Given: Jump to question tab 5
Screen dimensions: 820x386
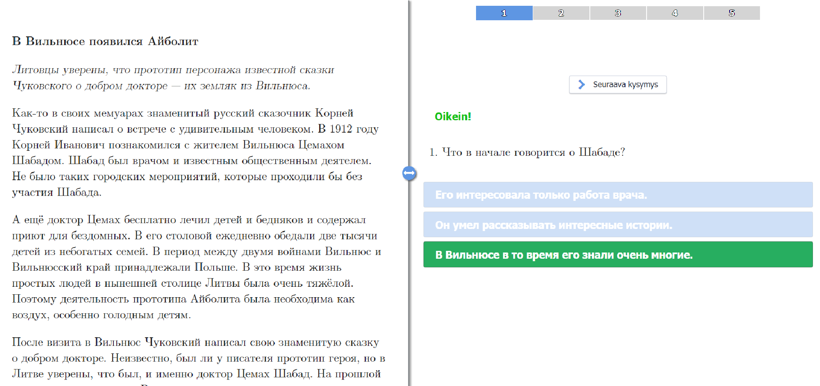Looking at the screenshot, I should click(x=731, y=13).
